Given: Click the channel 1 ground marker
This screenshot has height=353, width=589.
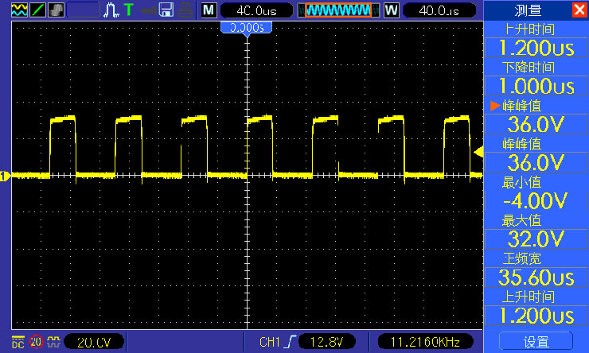Looking at the screenshot, I should (5, 176).
